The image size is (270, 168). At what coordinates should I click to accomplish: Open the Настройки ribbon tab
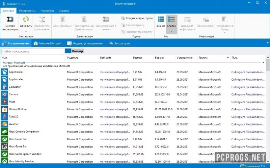coord(47,11)
